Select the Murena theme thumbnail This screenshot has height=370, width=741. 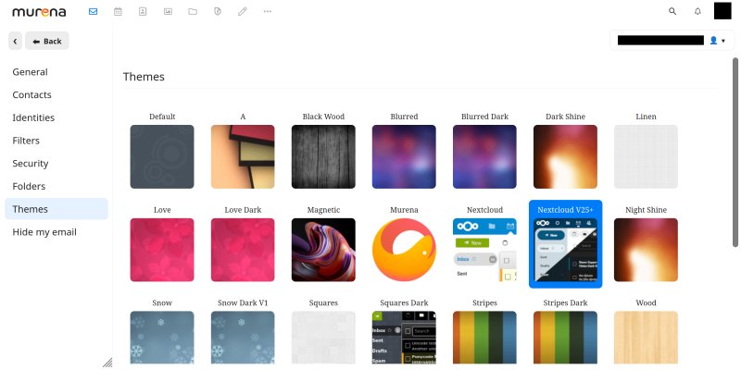(404, 250)
